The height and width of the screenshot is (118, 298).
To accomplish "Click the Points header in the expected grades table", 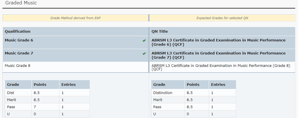I will [x=197, y=84].
